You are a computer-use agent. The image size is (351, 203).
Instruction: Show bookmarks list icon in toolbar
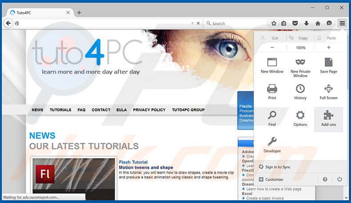point(283,23)
